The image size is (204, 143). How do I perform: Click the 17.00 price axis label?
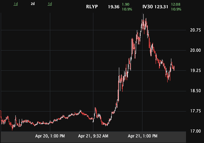pyautogui.click(x=195, y=131)
